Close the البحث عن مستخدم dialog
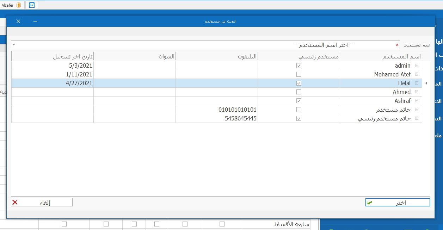The image size is (443, 230). coord(18,21)
